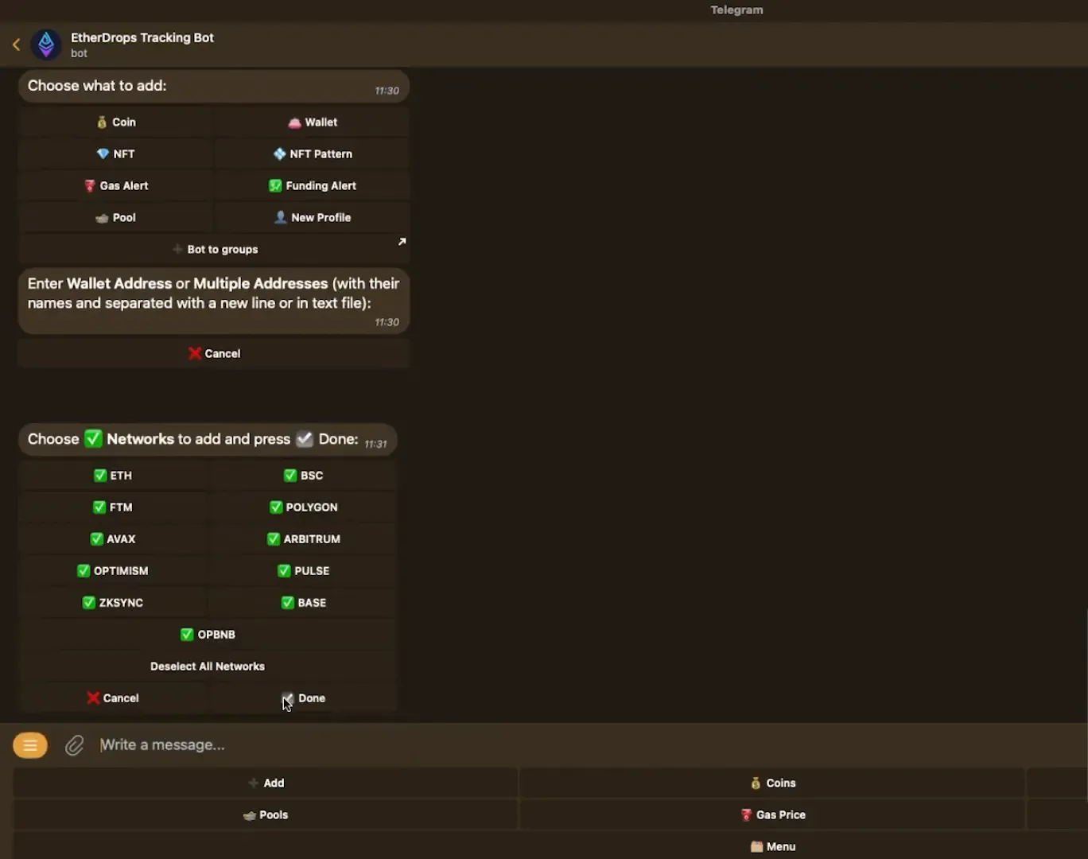Cancel the network selection
The image size is (1088, 859).
point(113,698)
